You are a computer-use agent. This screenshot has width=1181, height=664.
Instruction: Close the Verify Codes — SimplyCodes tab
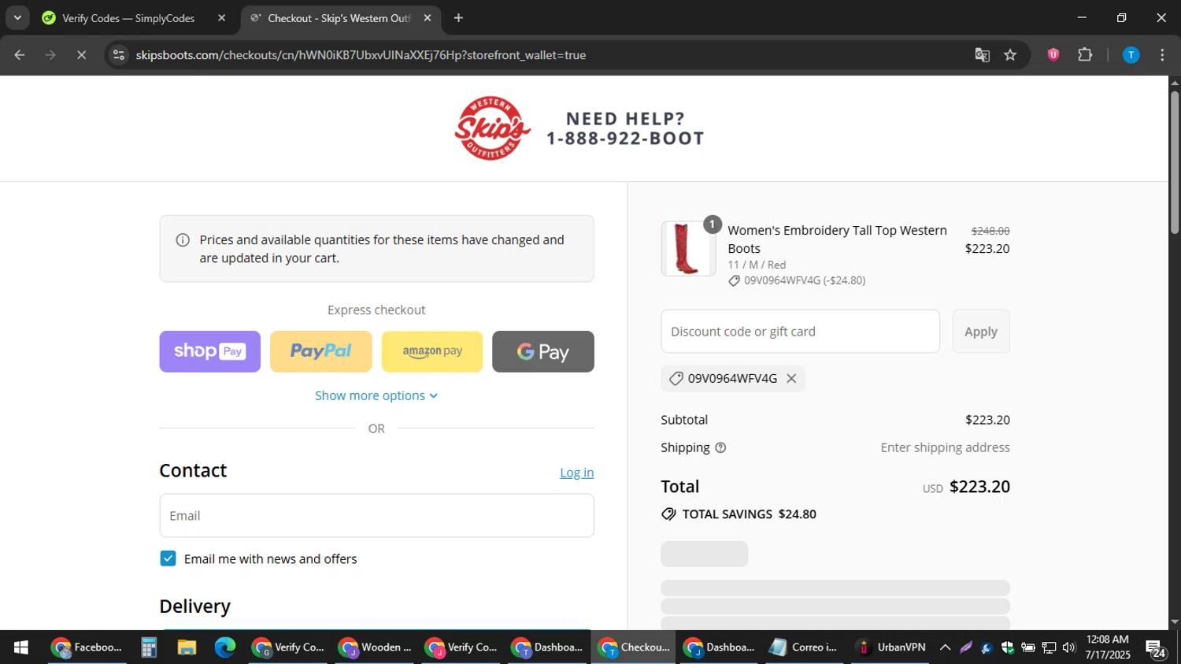tap(221, 18)
